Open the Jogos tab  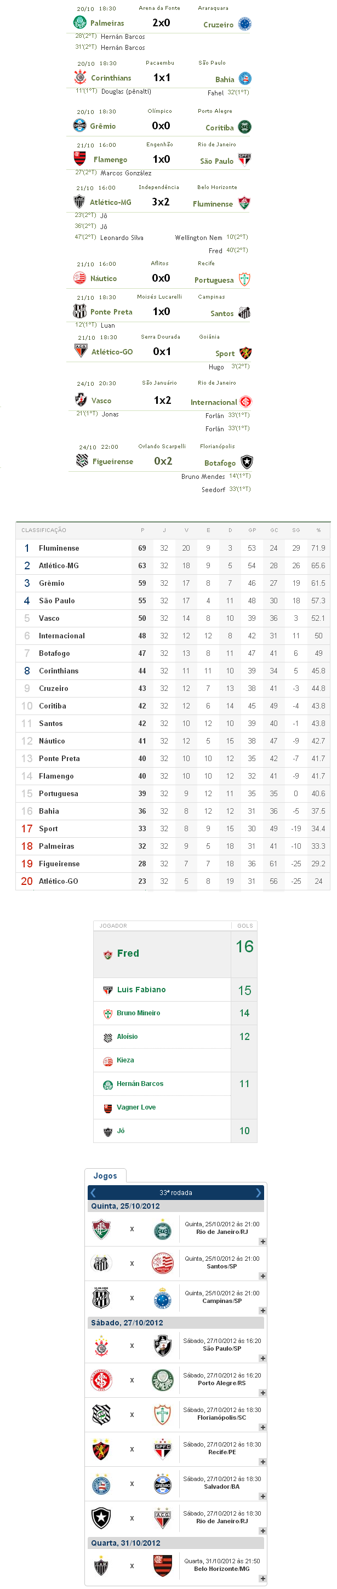[x=105, y=1176]
